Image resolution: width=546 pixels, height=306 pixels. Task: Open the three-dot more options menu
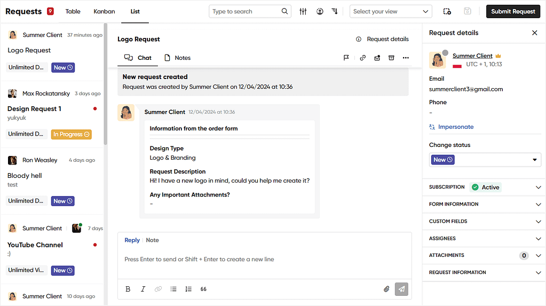[x=406, y=58]
